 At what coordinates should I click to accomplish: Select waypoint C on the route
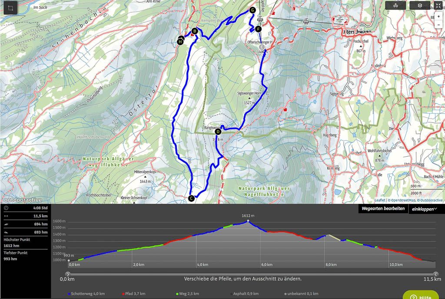pyautogui.click(x=191, y=198)
